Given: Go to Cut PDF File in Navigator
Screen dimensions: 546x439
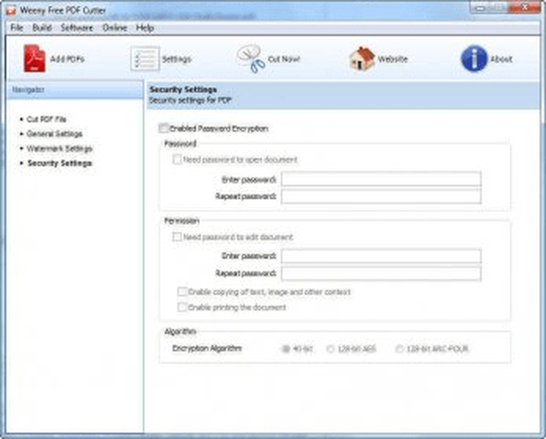Looking at the screenshot, I should point(46,119).
